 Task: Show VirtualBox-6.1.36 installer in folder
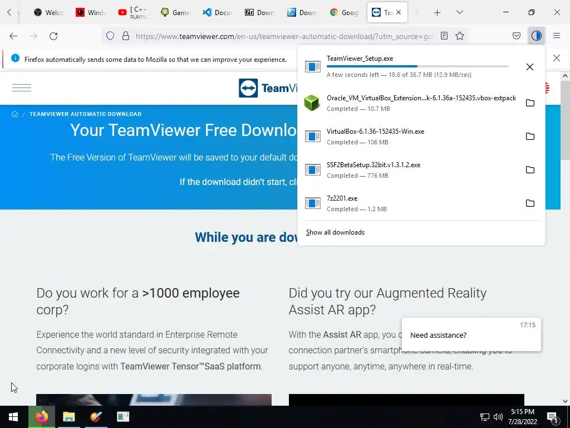pos(530,137)
